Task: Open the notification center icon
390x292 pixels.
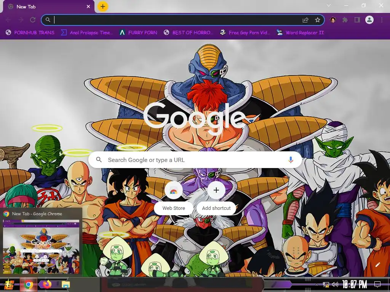Action: click(x=377, y=284)
